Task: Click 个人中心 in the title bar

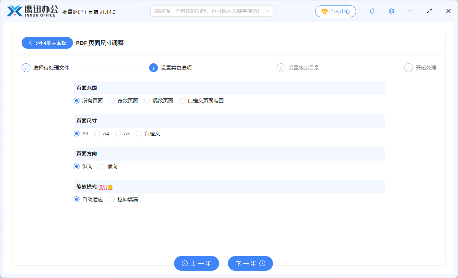Action: click(335, 11)
